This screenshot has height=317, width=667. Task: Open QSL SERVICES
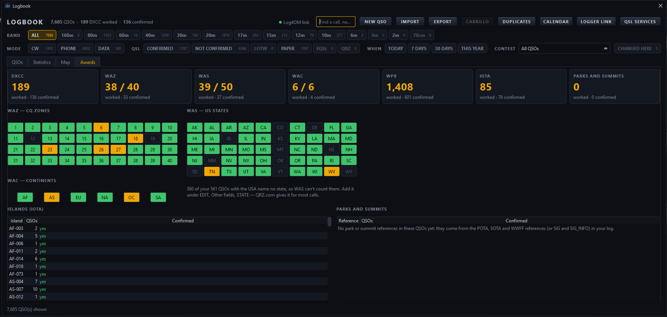click(640, 22)
